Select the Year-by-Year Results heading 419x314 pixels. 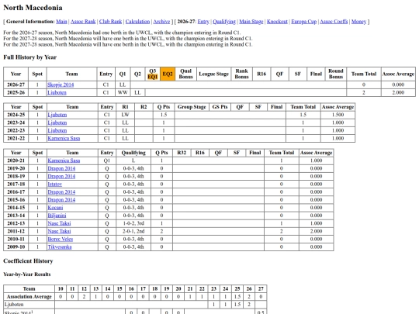point(26,274)
